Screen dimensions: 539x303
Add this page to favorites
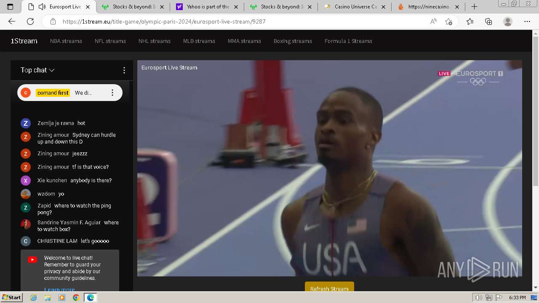click(x=449, y=21)
